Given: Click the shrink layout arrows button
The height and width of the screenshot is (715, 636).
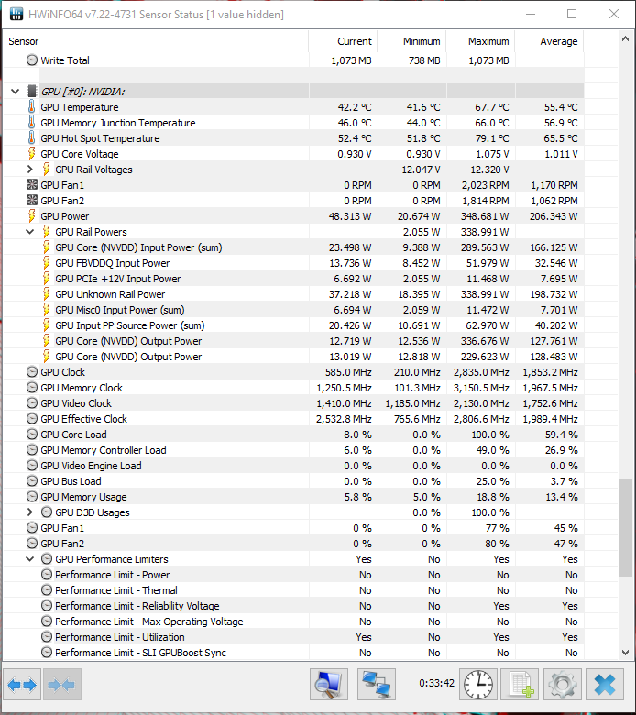Looking at the screenshot, I should click(62, 685).
